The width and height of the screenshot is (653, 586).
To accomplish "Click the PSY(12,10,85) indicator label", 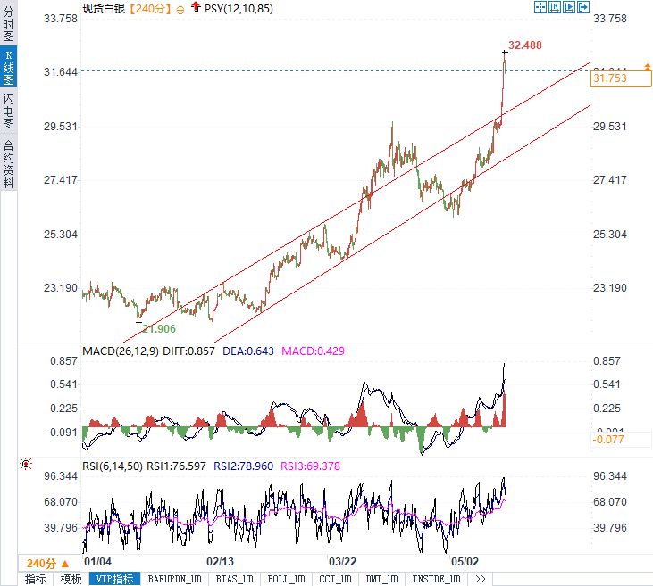I will click(239, 9).
